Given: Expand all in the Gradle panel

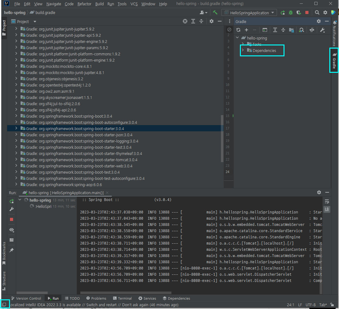Looking at the screenshot, I should point(275,30).
